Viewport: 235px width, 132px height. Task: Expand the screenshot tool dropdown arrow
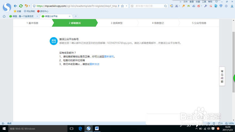click(x=179, y=6)
